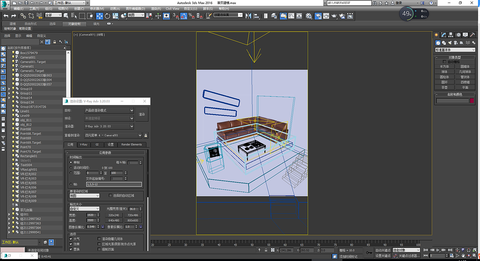480x261 pixels.
Task: Click the Frames 1,3,5-12 input field
Action: click(x=114, y=184)
